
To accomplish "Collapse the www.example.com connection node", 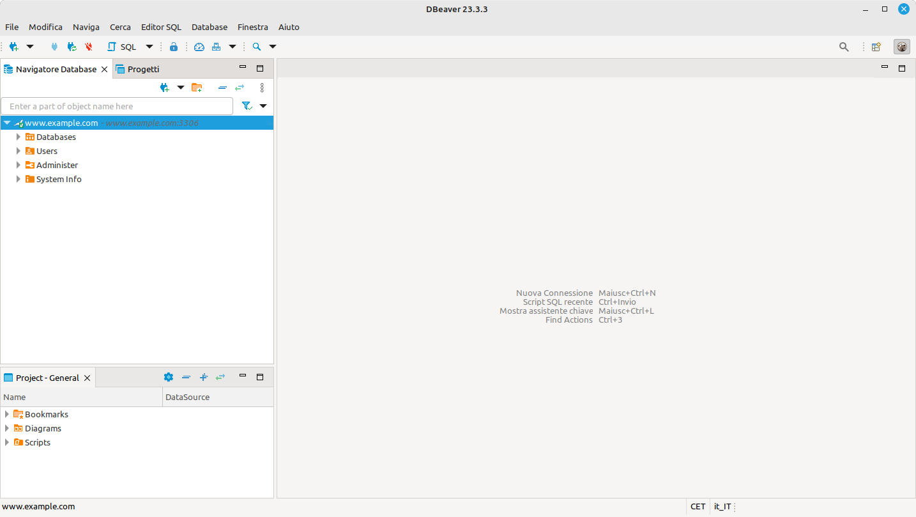I will tap(7, 123).
